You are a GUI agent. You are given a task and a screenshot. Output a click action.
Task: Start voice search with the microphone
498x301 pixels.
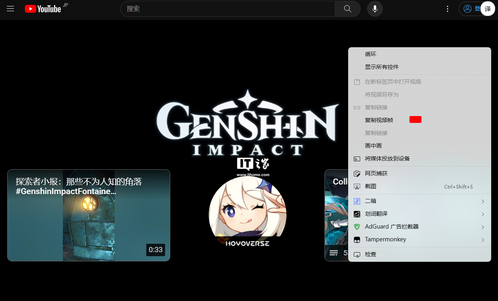[x=375, y=9]
